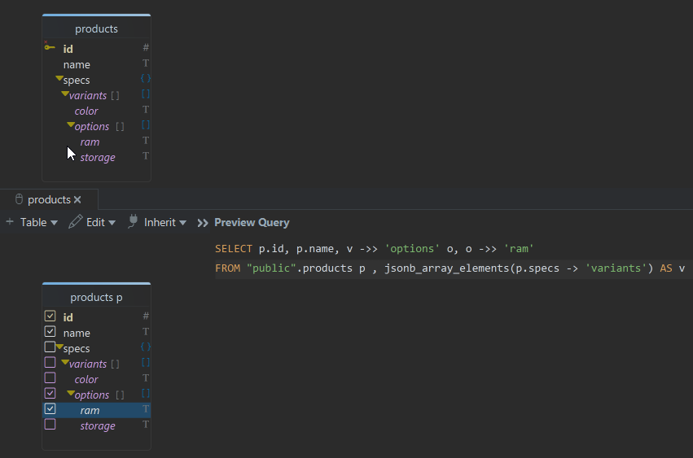
Task: Check the variants checkbox in products p
Action: tap(50, 363)
